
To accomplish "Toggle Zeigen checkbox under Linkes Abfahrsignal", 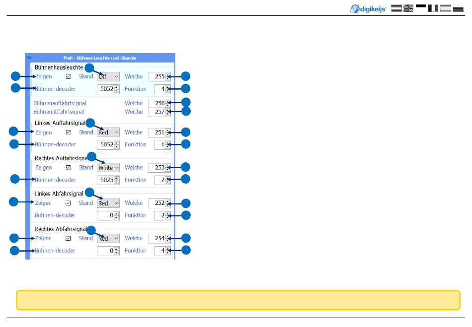I will [69, 203].
